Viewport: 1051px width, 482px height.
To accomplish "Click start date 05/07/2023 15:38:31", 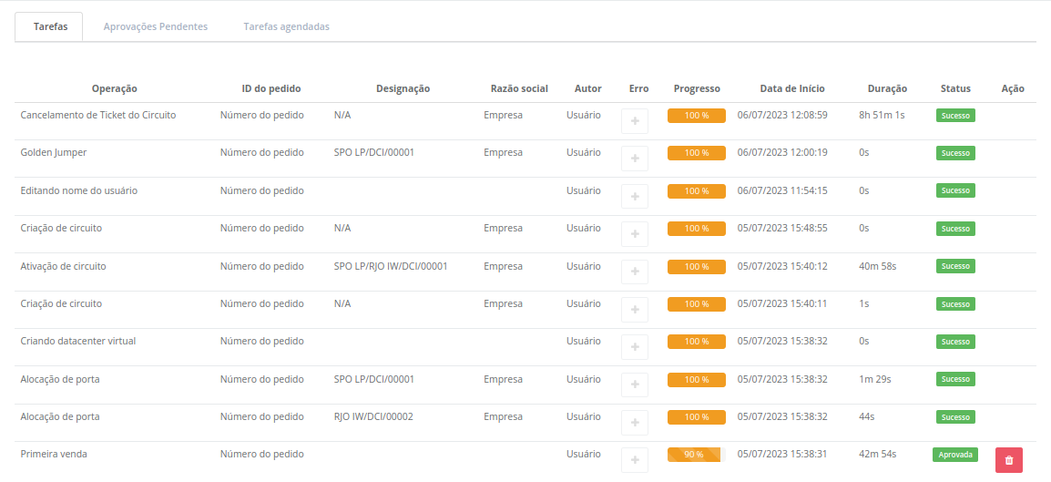I will [x=782, y=454].
